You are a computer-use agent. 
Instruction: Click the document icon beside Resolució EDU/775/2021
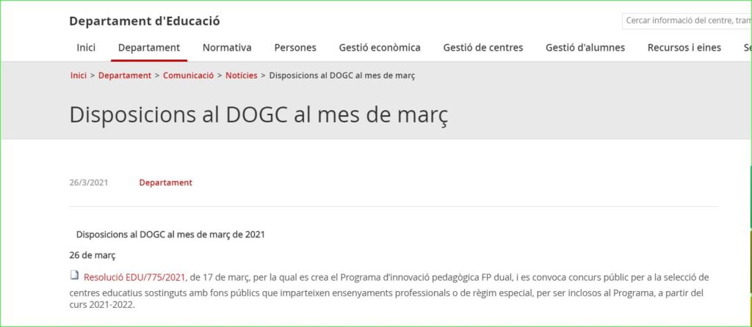74,276
